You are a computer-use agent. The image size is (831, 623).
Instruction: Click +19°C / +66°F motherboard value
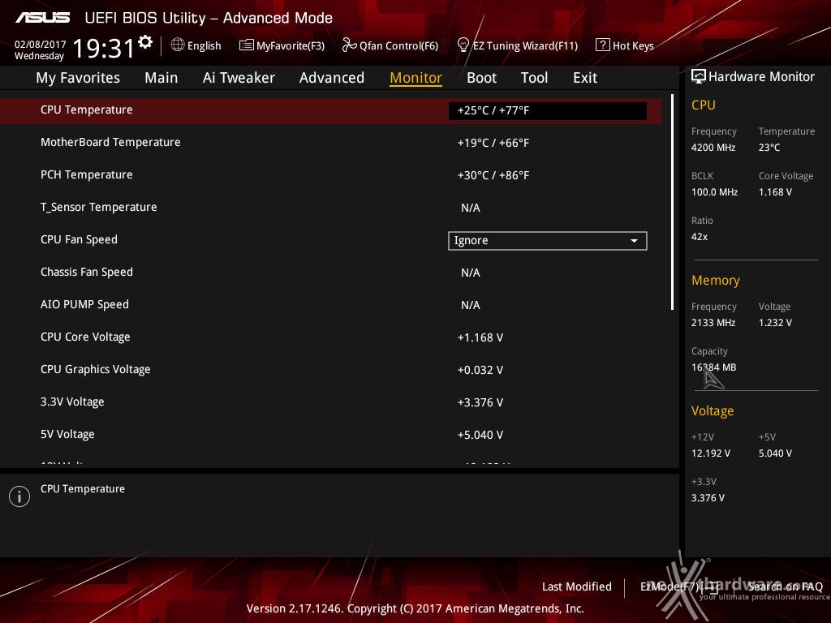pyautogui.click(x=493, y=143)
